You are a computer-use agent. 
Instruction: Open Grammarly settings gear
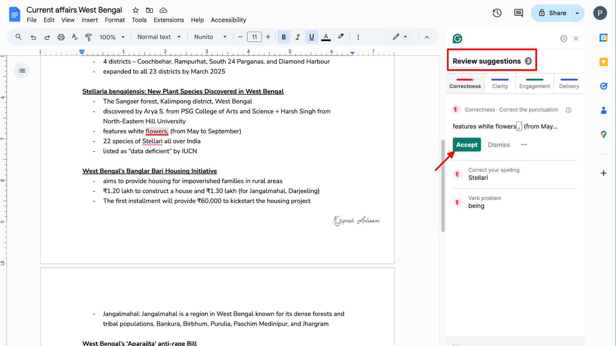563,38
